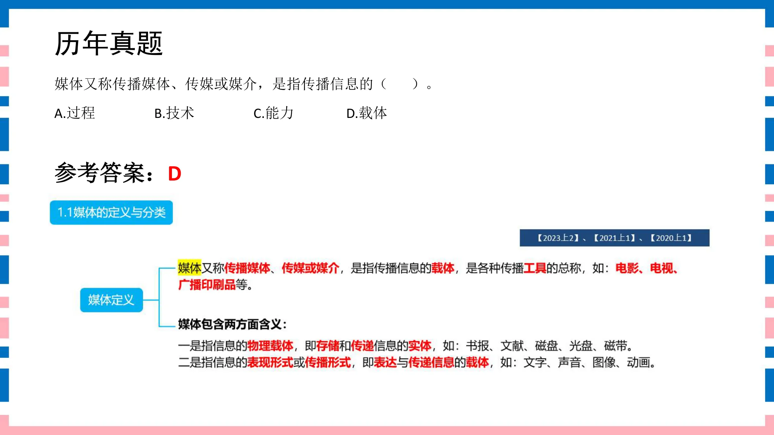The height and width of the screenshot is (435, 774).
Task: Click the red answer letter D
Action: pyautogui.click(x=174, y=174)
